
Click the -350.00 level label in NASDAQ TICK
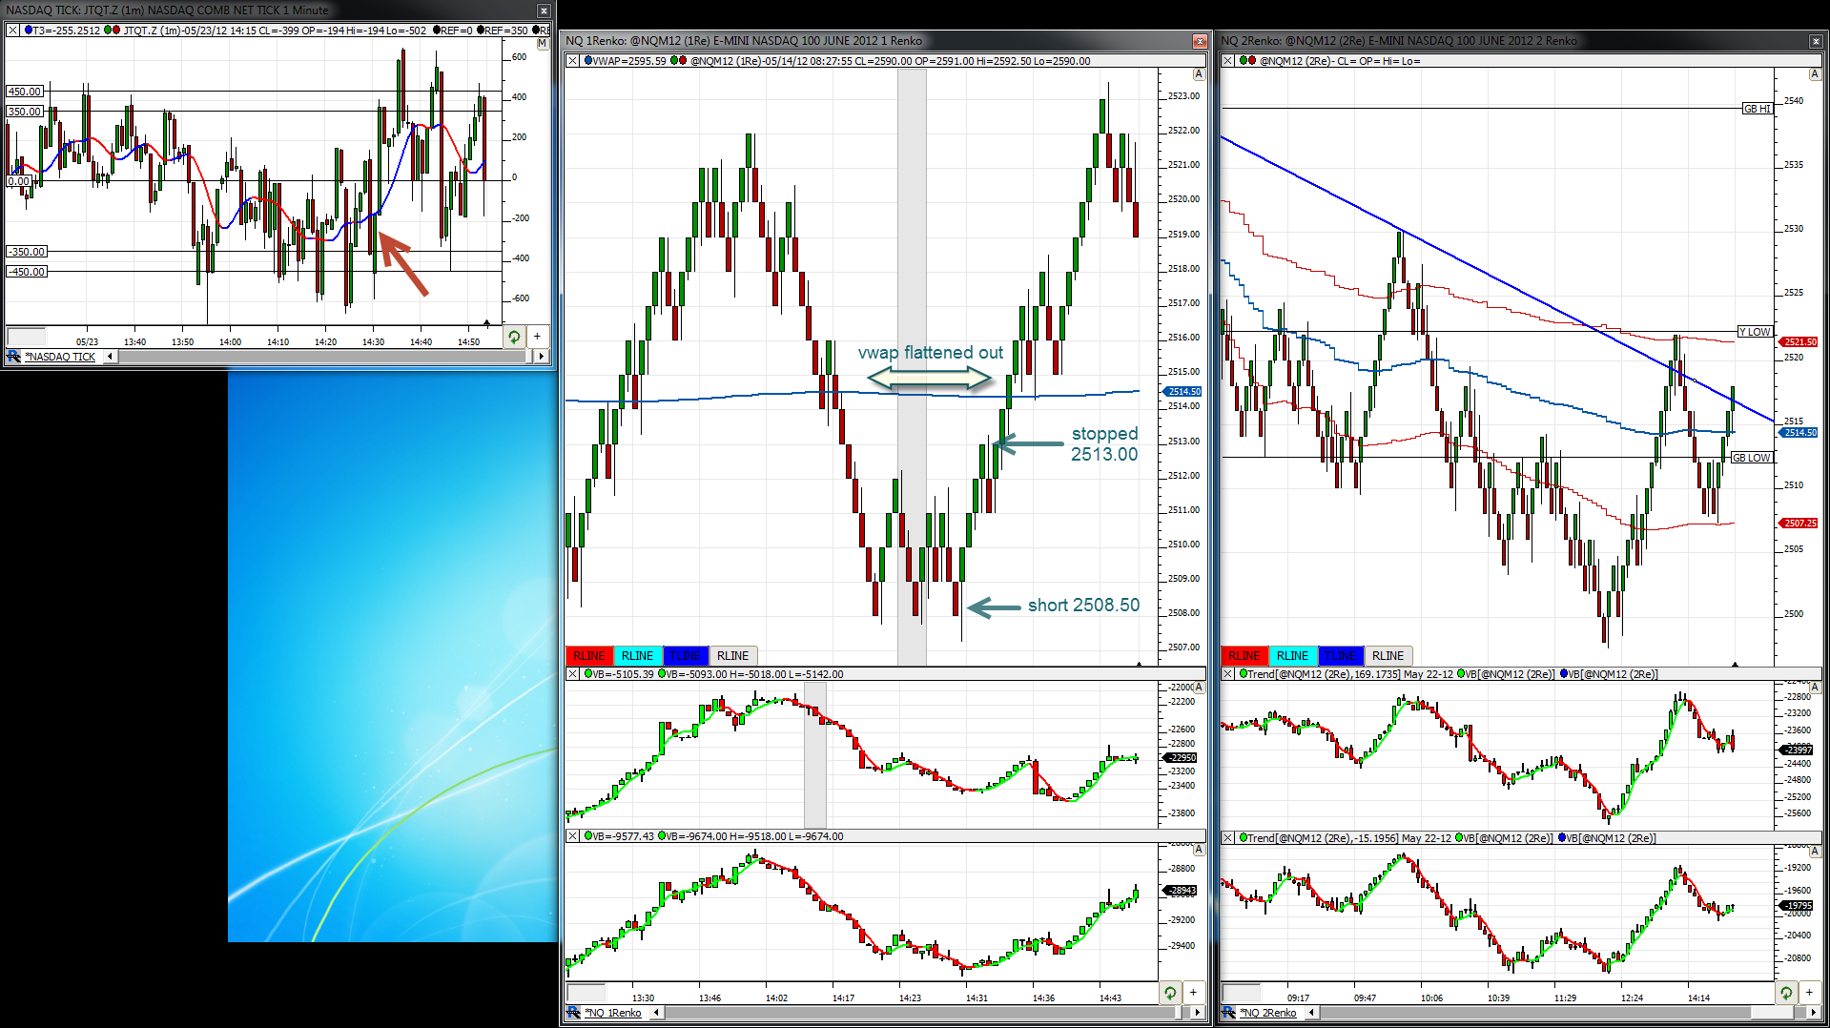pyautogui.click(x=27, y=252)
